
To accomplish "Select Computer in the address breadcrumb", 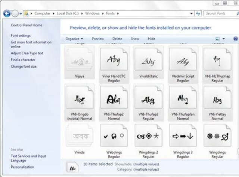I will click(42, 13).
